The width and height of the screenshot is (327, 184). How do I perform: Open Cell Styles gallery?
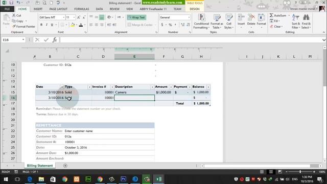click(x=229, y=21)
